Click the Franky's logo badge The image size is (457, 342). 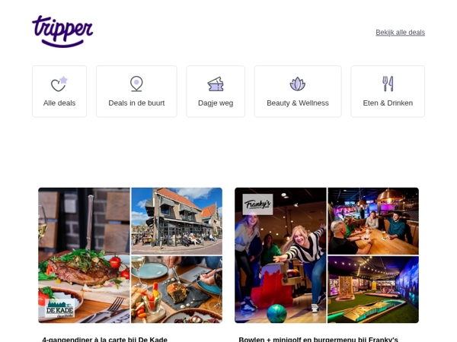click(x=257, y=204)
